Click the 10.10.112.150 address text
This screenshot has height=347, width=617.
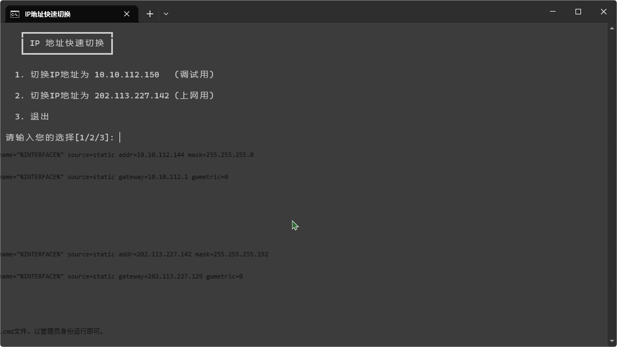click(127, 75)
